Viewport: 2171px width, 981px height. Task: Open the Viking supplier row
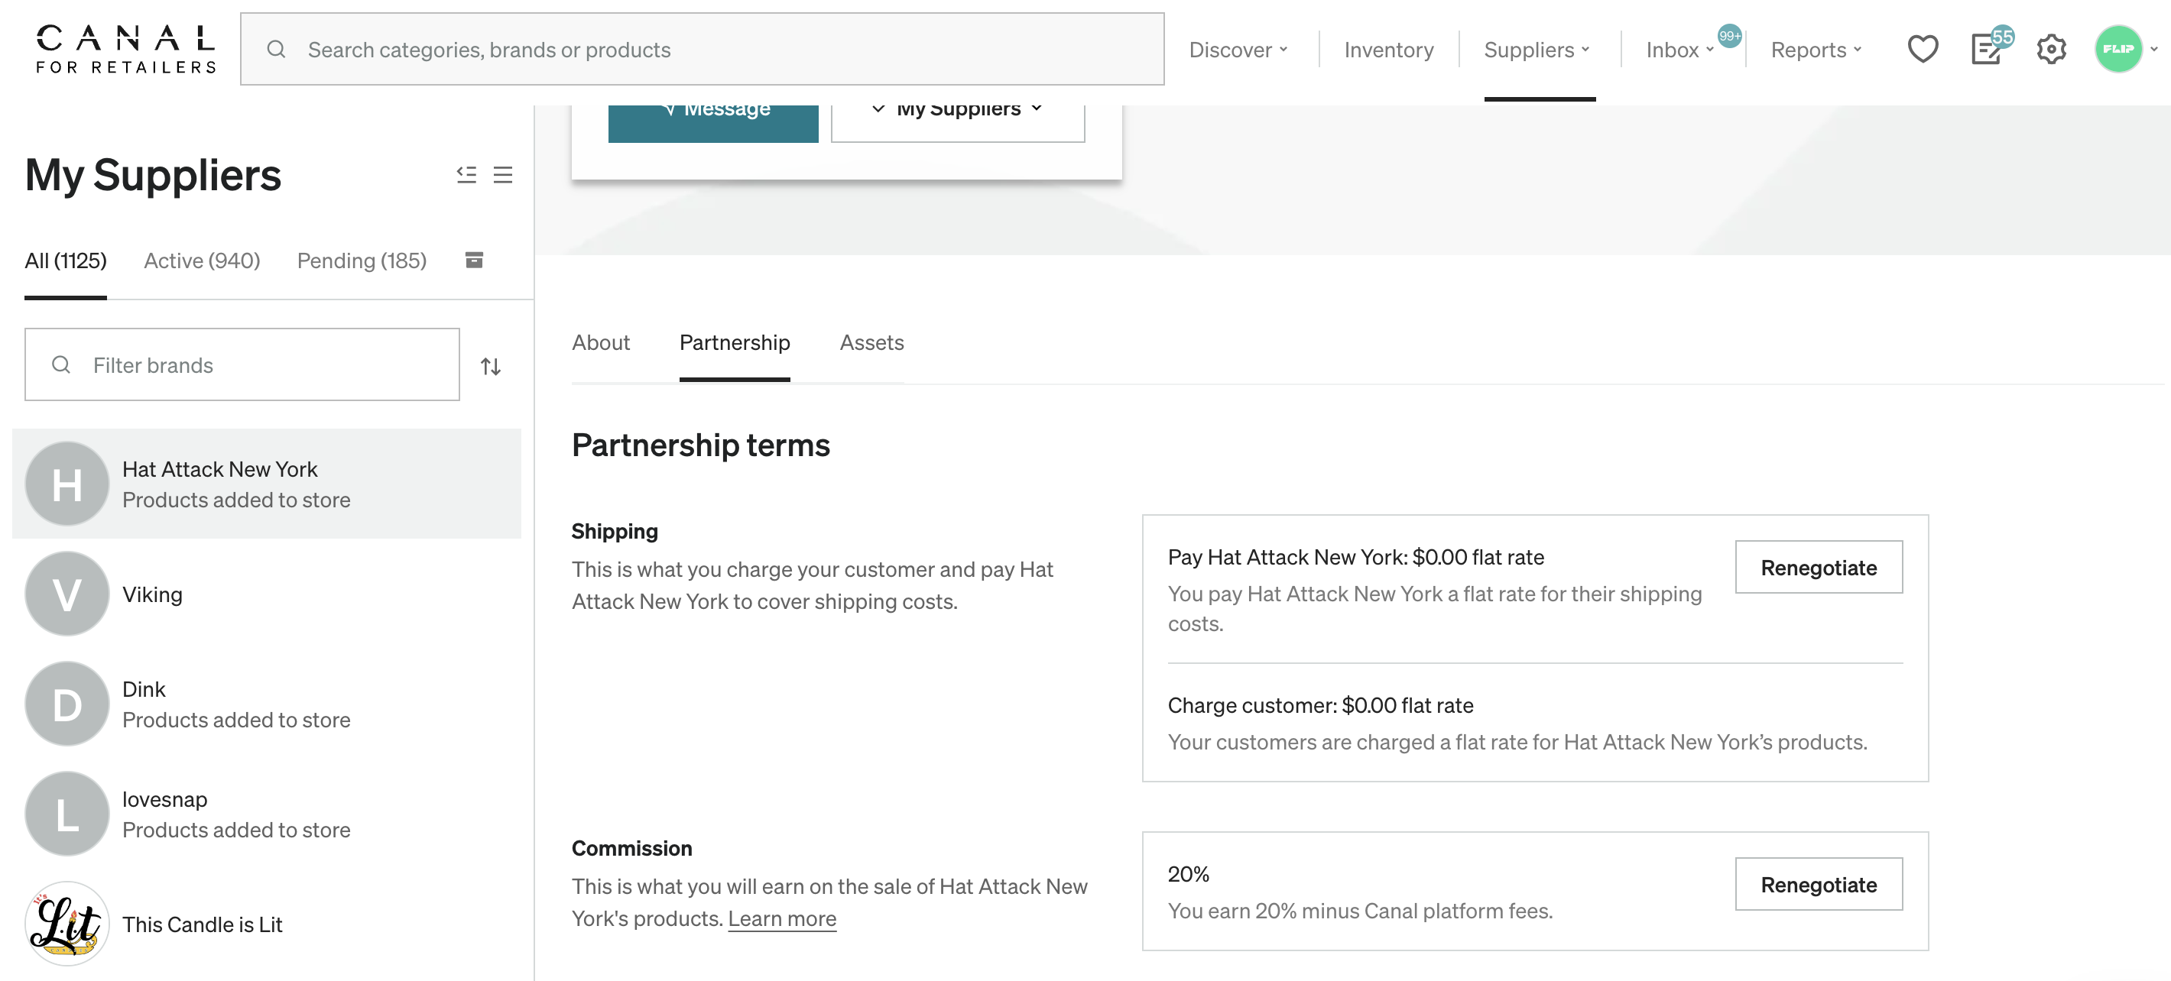[266, 594]
